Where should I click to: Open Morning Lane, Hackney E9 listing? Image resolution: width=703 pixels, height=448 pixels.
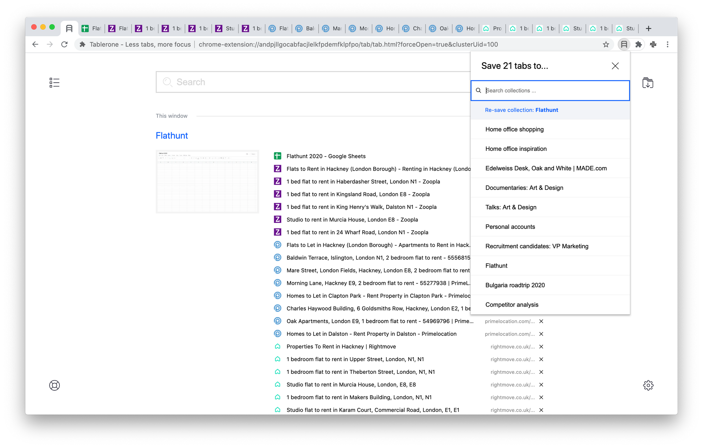pyautogui.click(x=378, y=283)
